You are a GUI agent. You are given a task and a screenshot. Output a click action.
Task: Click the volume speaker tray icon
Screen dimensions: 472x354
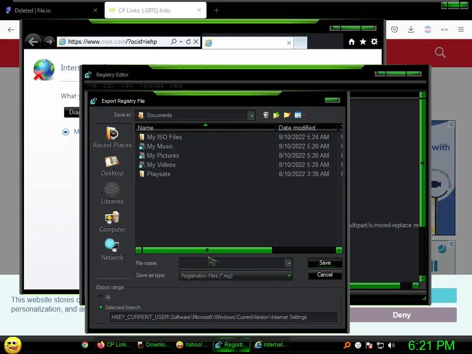391,345
